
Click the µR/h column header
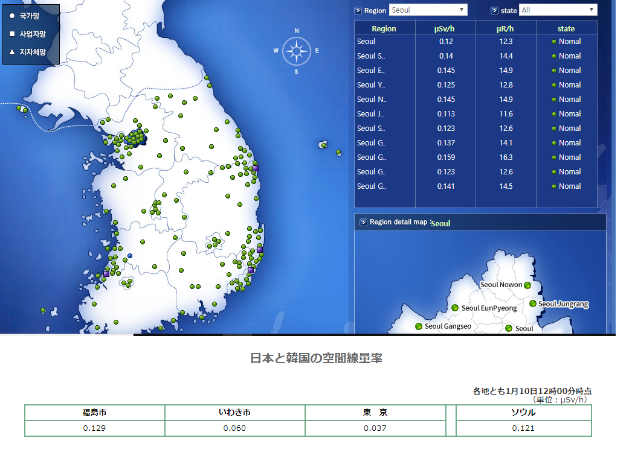[506, 28]
